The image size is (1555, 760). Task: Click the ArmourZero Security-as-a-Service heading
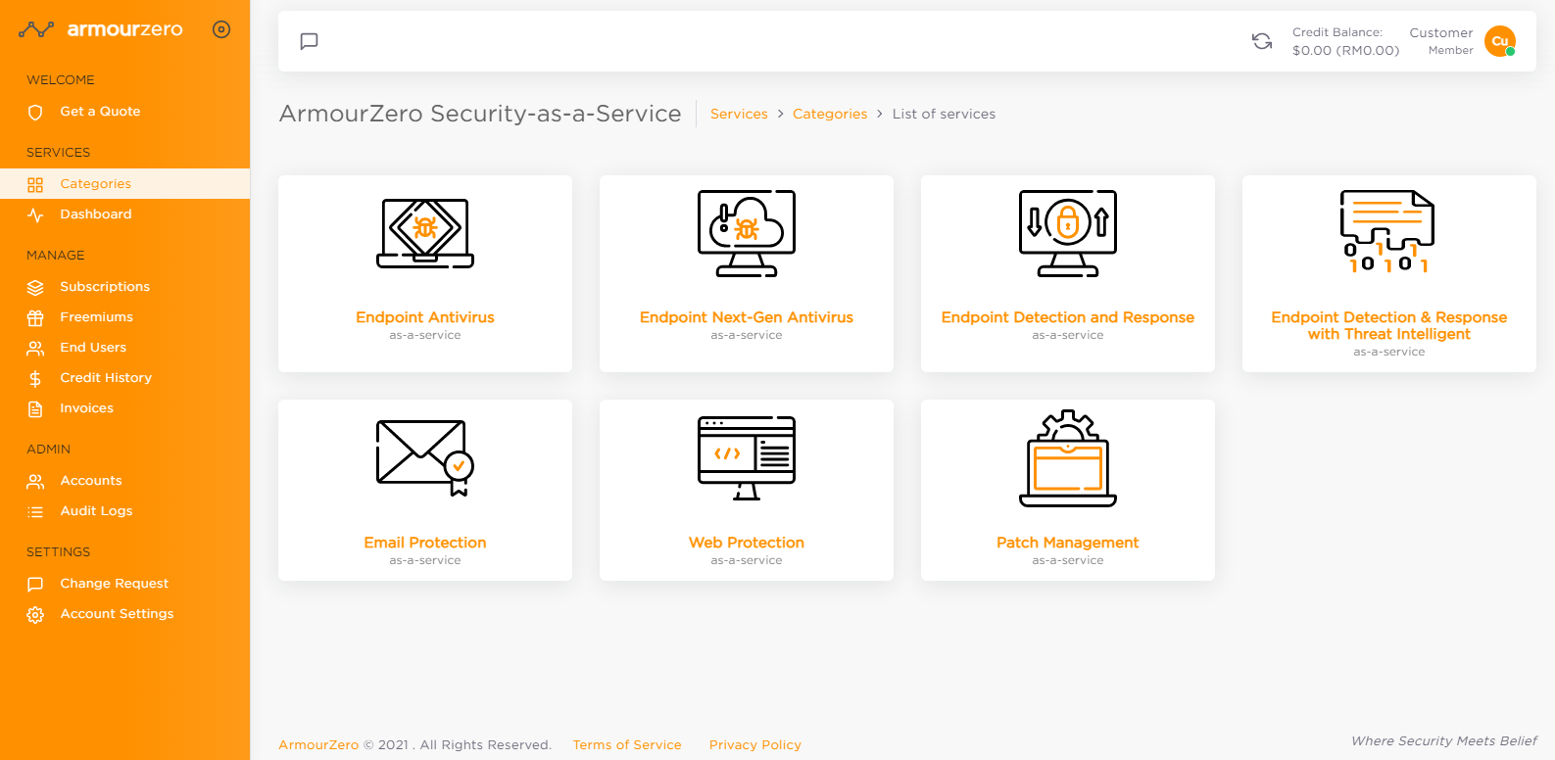pos(480,114)
